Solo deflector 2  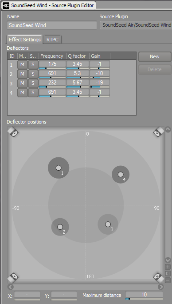pyautogui.click(x=33, y=74)
